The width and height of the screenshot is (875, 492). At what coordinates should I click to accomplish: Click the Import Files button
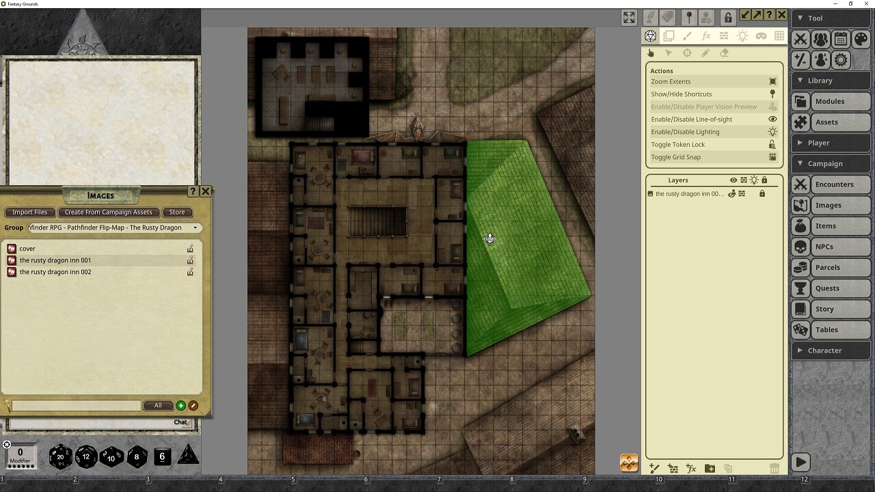pyautogui.click(x=29, y=212)
